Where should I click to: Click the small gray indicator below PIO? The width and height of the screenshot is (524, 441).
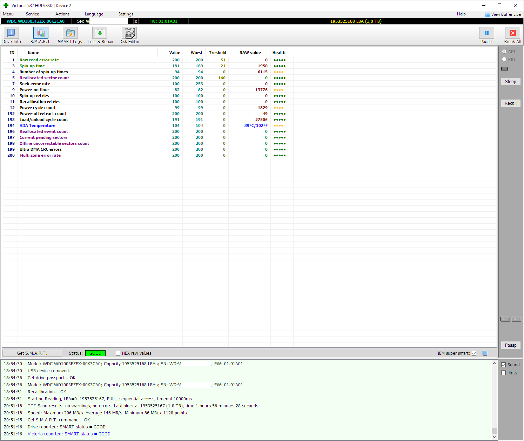coord(504,69)
